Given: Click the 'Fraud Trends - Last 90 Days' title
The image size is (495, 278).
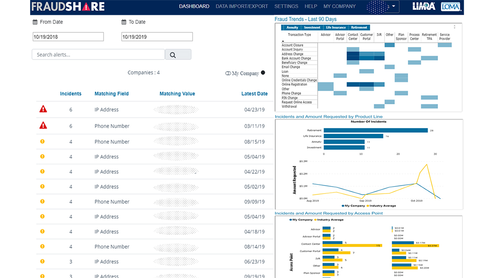Looking at the screenshot, I should click(306, 19).
